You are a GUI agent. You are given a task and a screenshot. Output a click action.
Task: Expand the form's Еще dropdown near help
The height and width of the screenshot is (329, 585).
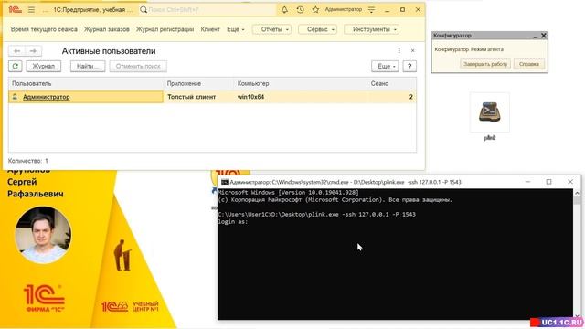coord(385,66)
